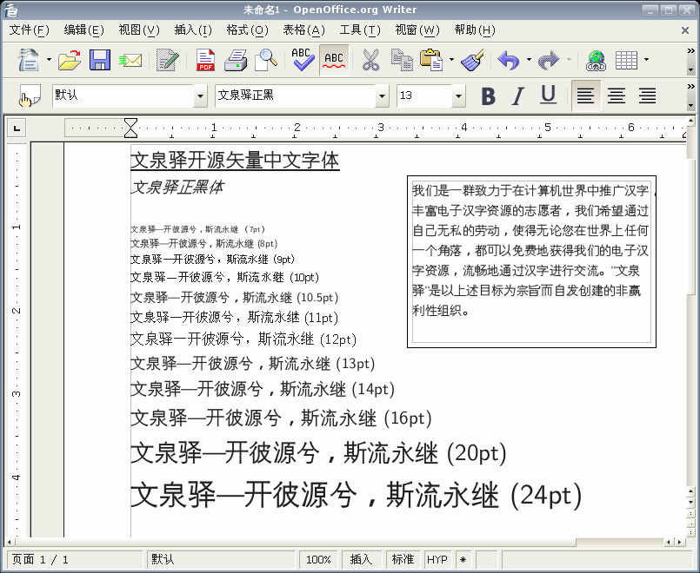Screen dimensions: 700x573
Task: Open the 编辑(E) menu
Action: 84,30
